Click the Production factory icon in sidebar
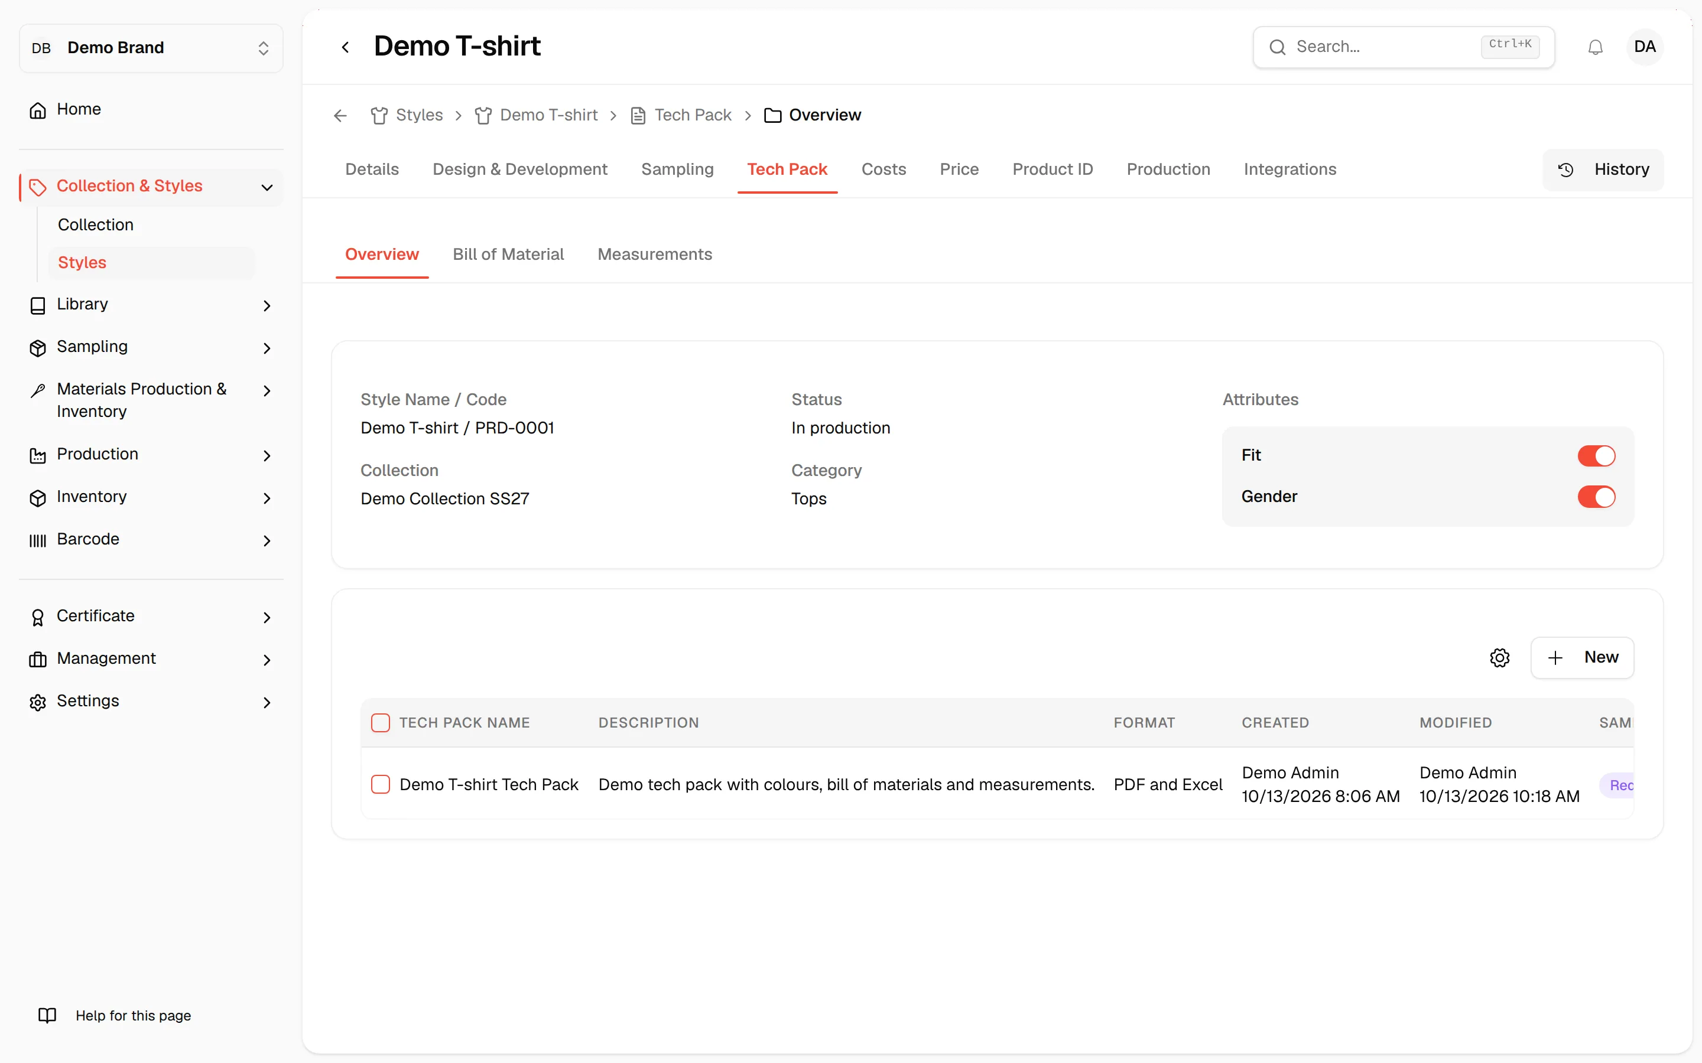 (x=38, y=455)
